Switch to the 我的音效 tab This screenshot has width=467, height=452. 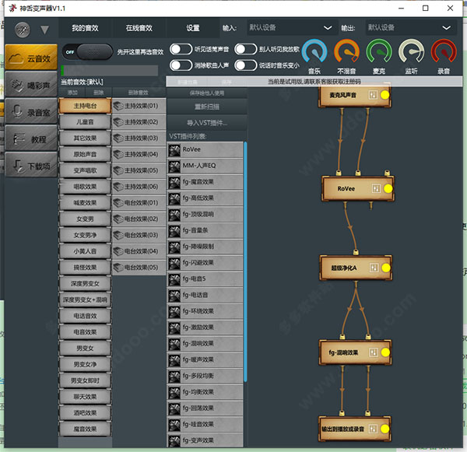click(85, 28)
